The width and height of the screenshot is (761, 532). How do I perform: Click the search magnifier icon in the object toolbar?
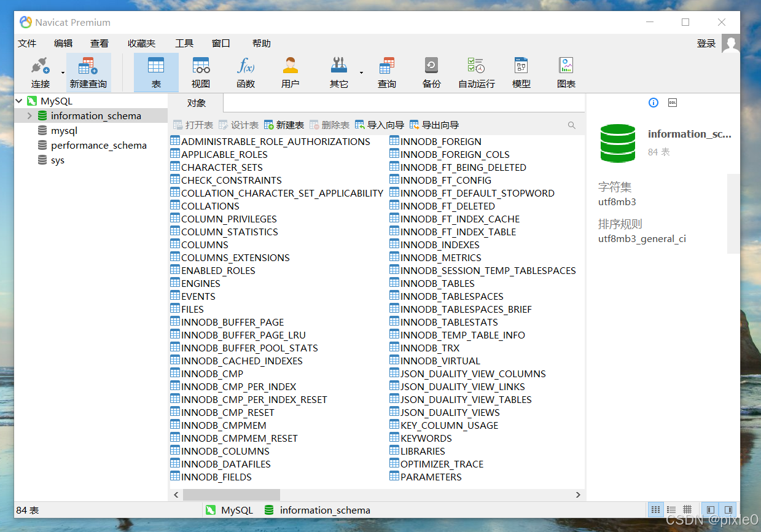point(572,125)
